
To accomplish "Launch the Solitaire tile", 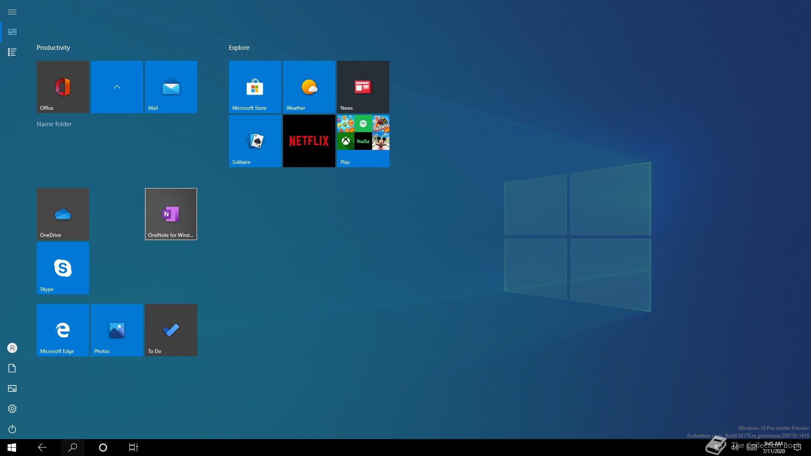I will [255, 141].
